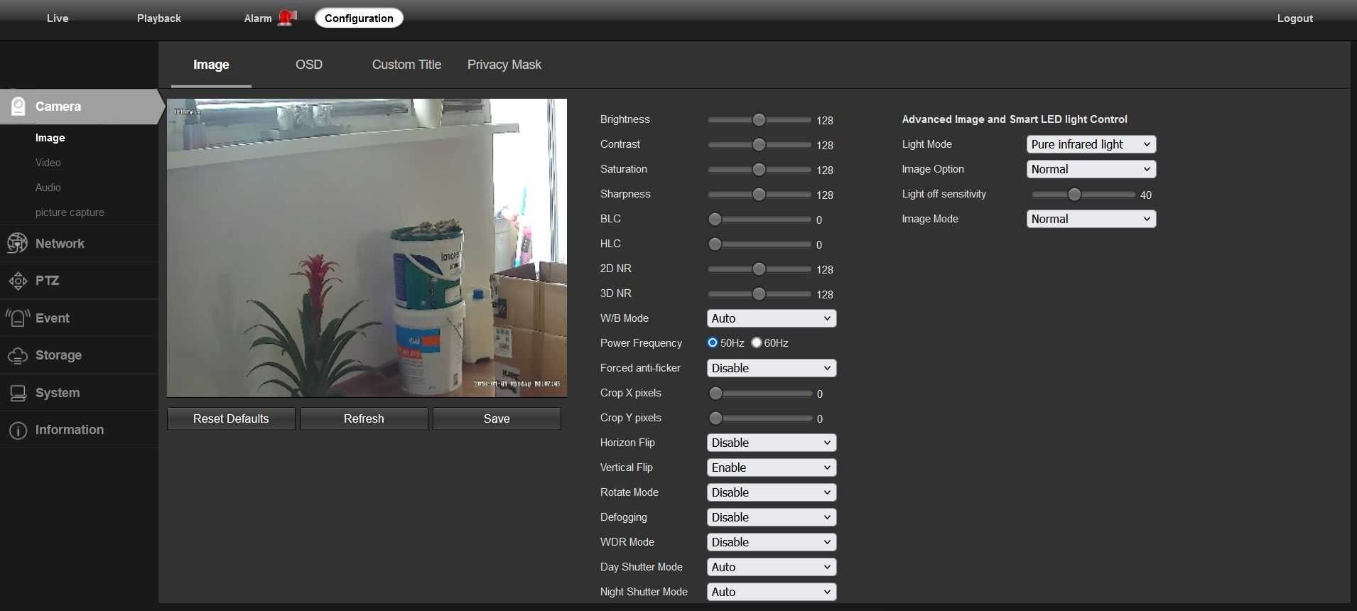Open the Network globe icon section
This screenshot has width=1357, height=611.
18,244
